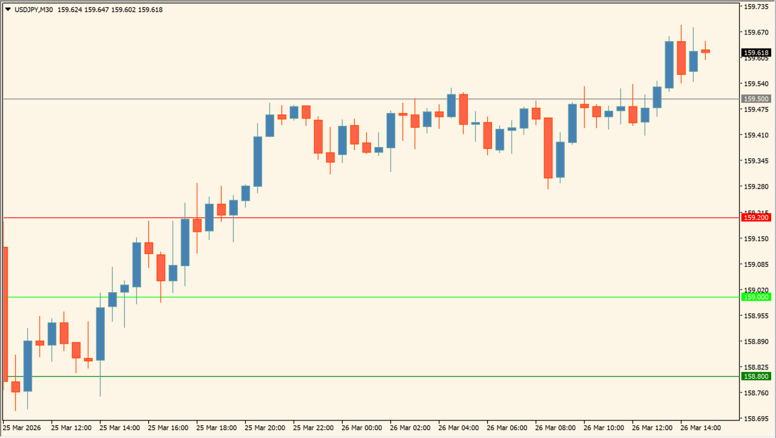Select the red horizontal line at 159.200
This screenshot has height=438, width=776.
[x=363, y=218]
